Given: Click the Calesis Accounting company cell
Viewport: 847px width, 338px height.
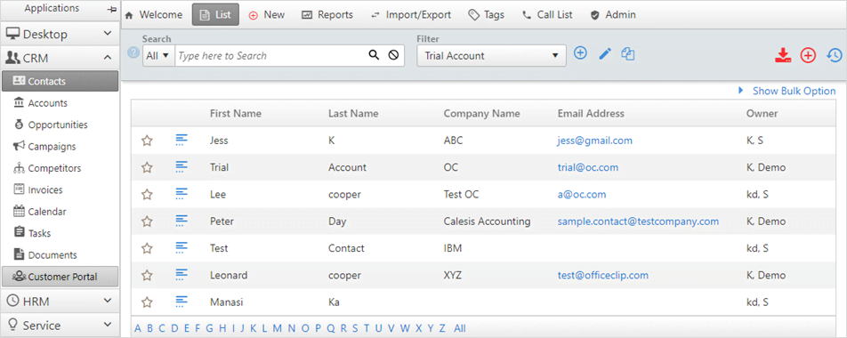Looking at the screenshot, I should pyautogui.click(x=487, y=221).
